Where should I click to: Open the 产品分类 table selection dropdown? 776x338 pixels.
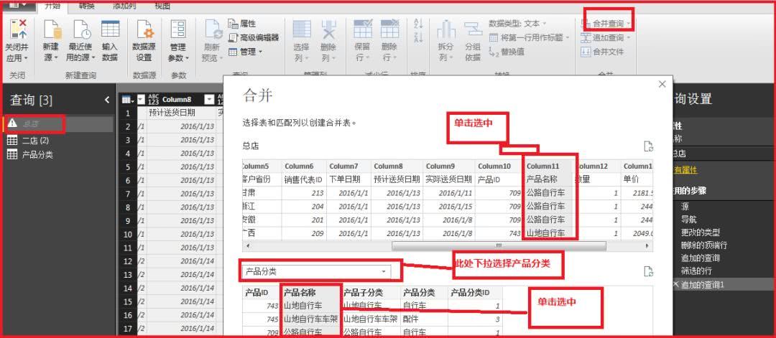316,271
